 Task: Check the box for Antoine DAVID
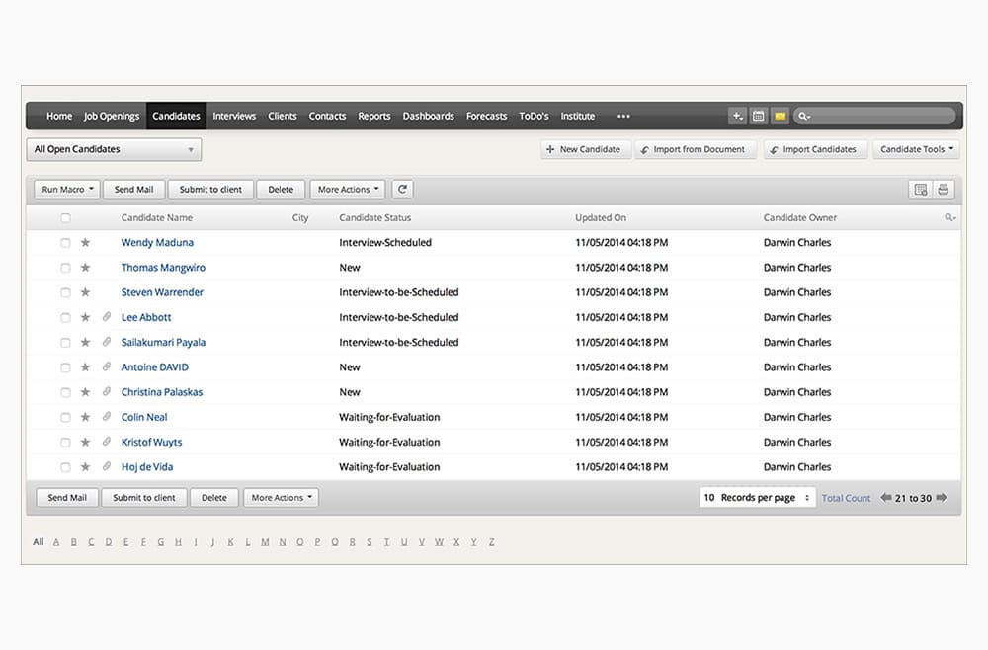pos(65,367)
